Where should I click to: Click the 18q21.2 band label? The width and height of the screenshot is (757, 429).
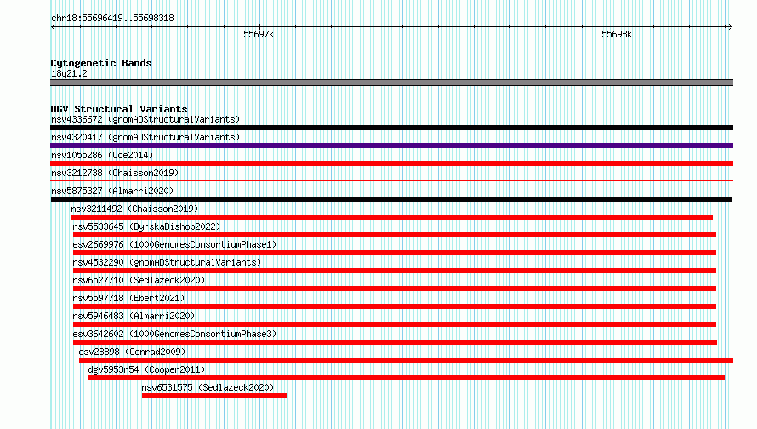pos(69,73)
